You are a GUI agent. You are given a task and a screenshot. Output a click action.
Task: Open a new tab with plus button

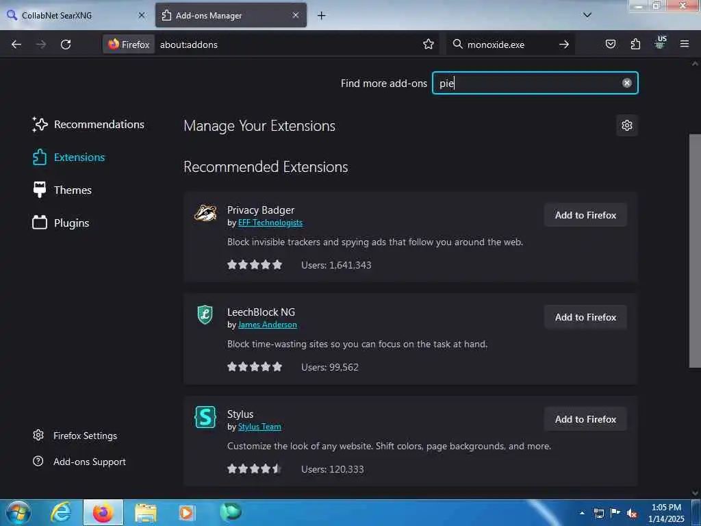pos(322,16)
